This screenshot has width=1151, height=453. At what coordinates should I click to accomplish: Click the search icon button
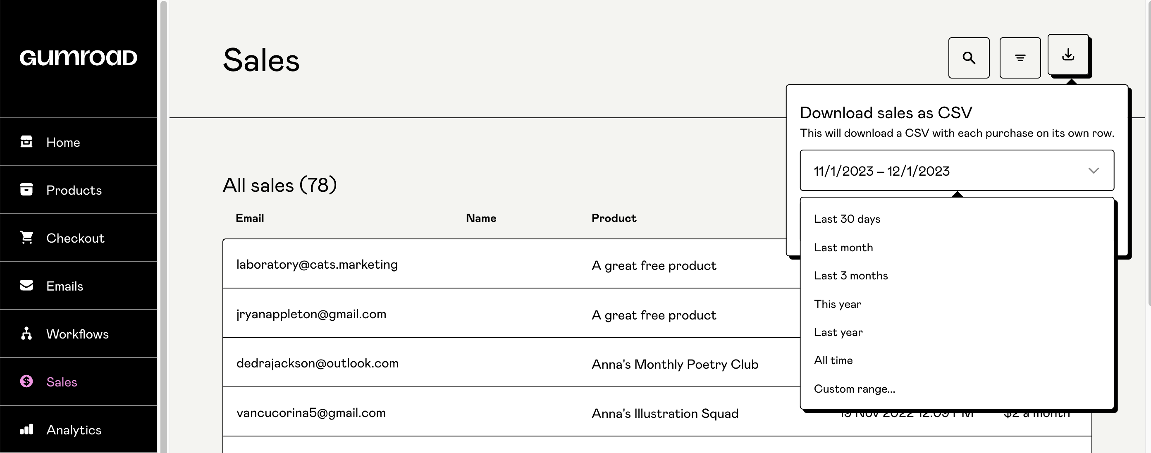pyautogui.click(x=968, y=58)
